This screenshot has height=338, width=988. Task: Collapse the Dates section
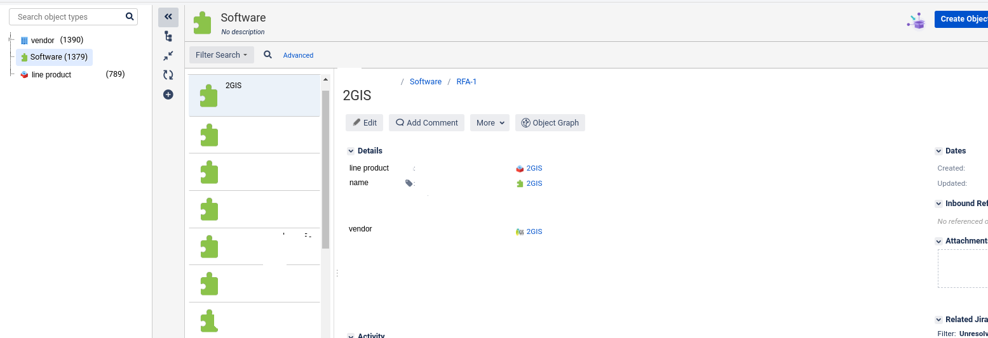(938, 151)
